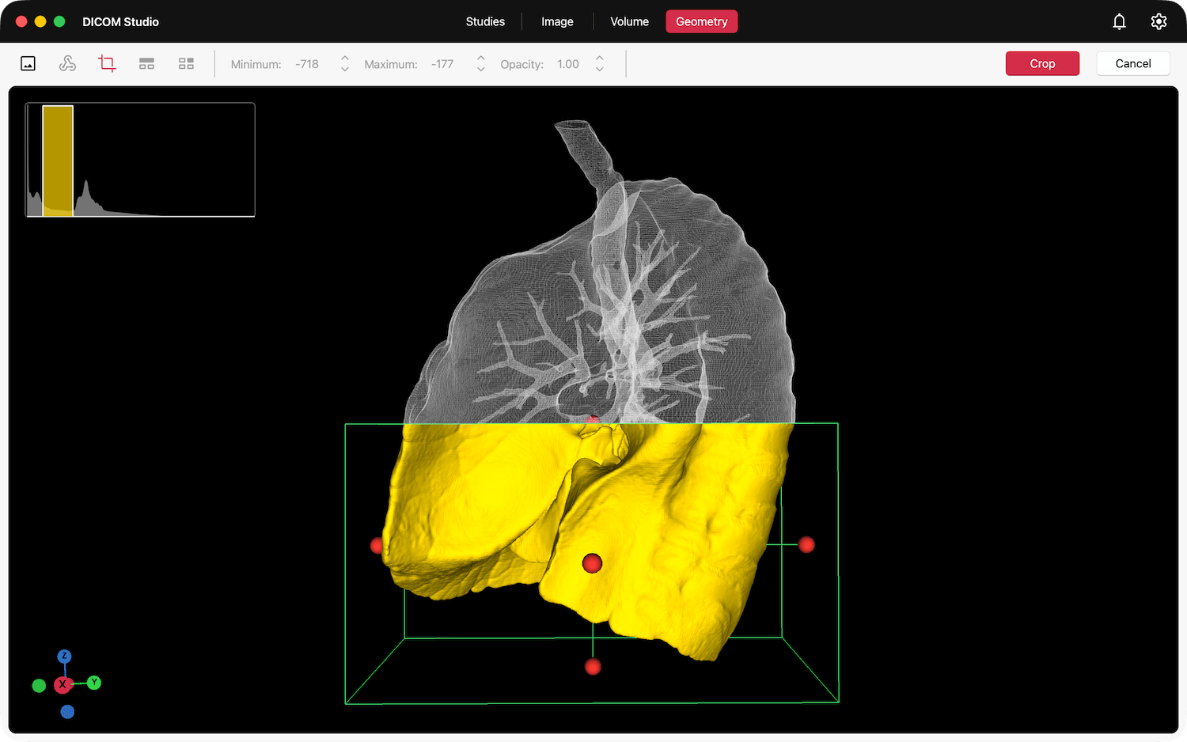Click the 3D geometry knot icon
Screen dimensions: 1187x742
coord(67,64)
